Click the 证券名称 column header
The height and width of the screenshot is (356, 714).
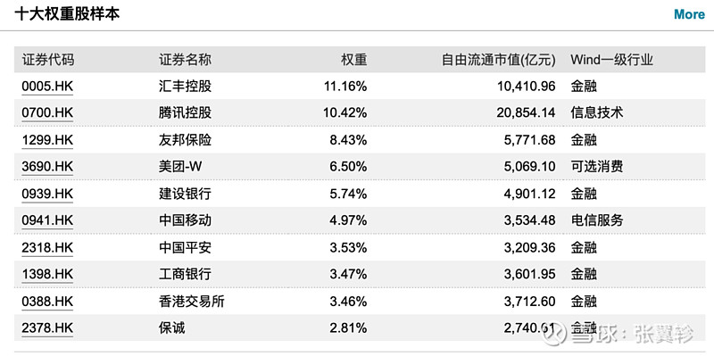click(x=185, y=60)
